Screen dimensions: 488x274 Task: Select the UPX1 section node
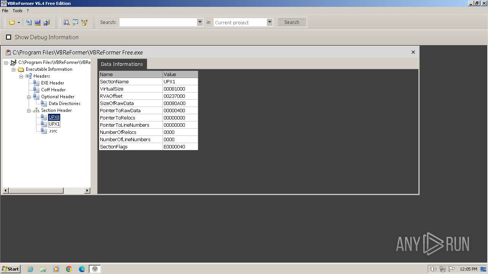(54, 124)
